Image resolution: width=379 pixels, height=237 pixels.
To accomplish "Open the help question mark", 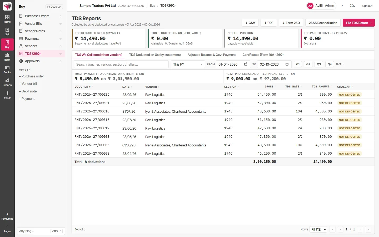I will (x=342, y=6).
